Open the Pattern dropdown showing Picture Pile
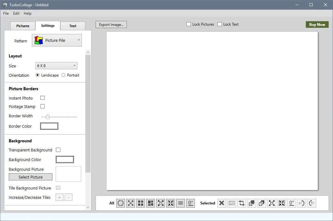This screenshot has width=333, height=221. pos(57,40)
